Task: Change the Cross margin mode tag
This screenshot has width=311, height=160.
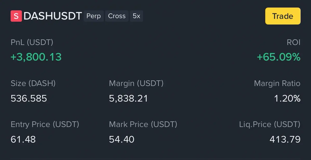Action: pyautogui.click(x=117, y=16)
